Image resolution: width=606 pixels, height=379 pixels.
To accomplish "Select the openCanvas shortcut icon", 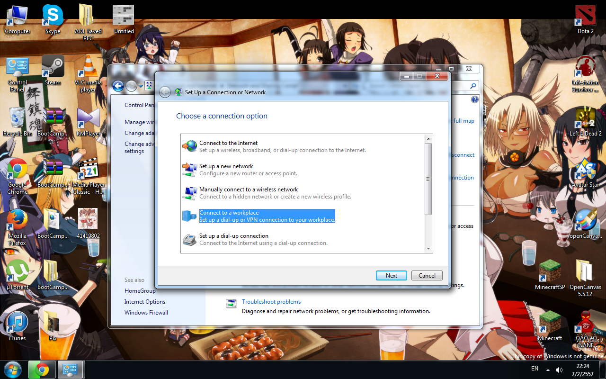I will [585, 224].
